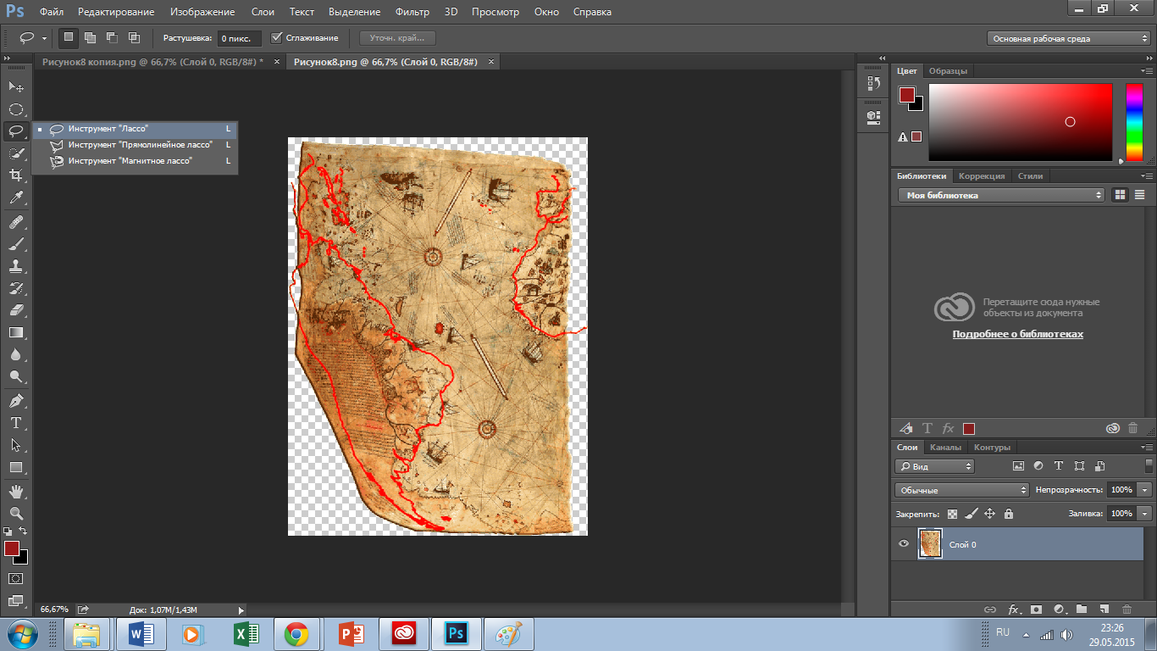This screenshot has width=1157, height=651.
Task: Select the Rectangle shape tool
Action: coord(16,467)
